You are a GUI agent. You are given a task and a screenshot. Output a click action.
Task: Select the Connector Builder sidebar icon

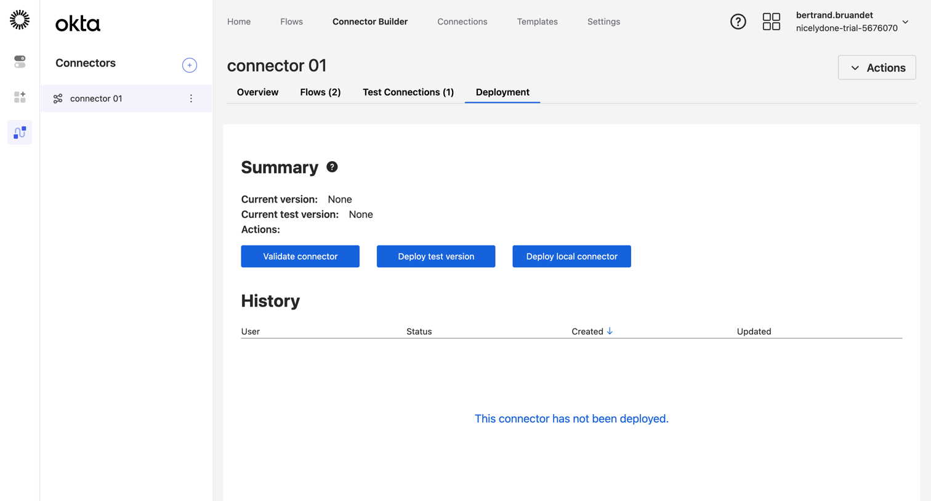20,132
